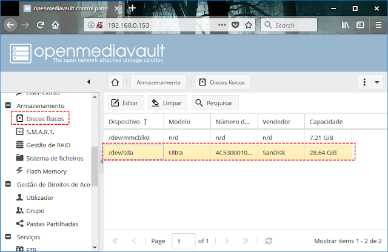Collapse the Serviços tree section
Image resolution: width=388 pixels, height=252 pixels.
[x=8, y=237]
